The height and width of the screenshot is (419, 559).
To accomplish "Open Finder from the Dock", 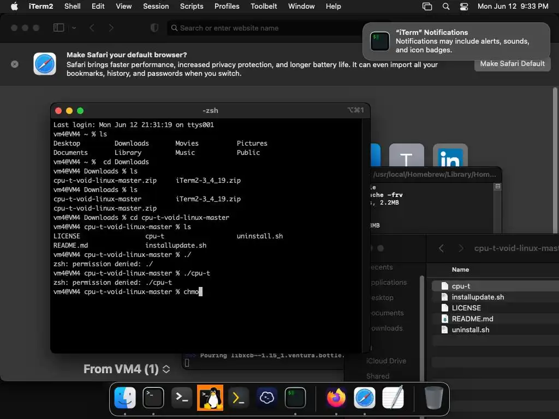I will 125,398.
